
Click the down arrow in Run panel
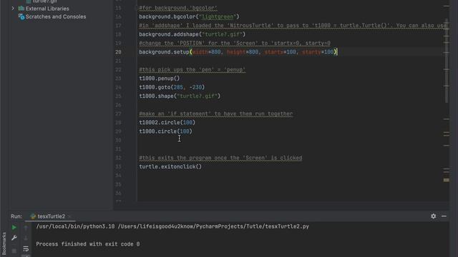[x=26, y=238]
